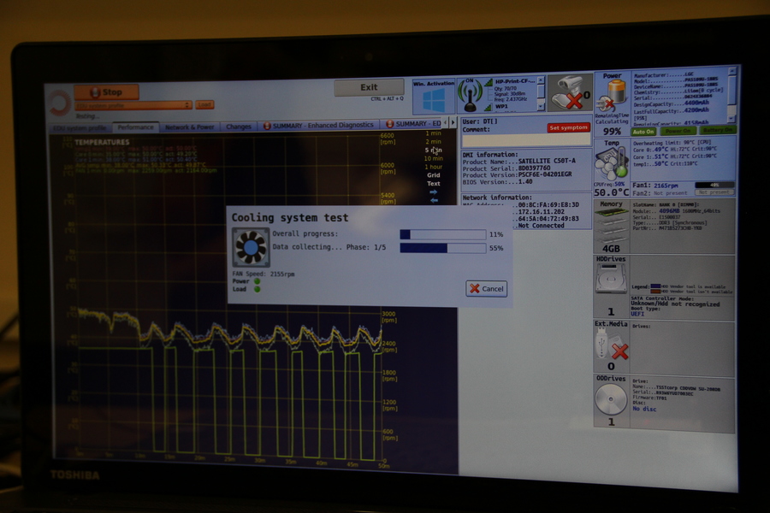
Task: Click the TEMPERATURES graph heading
Action: click(102, 143)
